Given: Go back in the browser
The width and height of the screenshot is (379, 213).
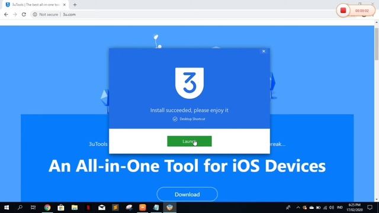Looking at the screenshot, I should point(6,14).
